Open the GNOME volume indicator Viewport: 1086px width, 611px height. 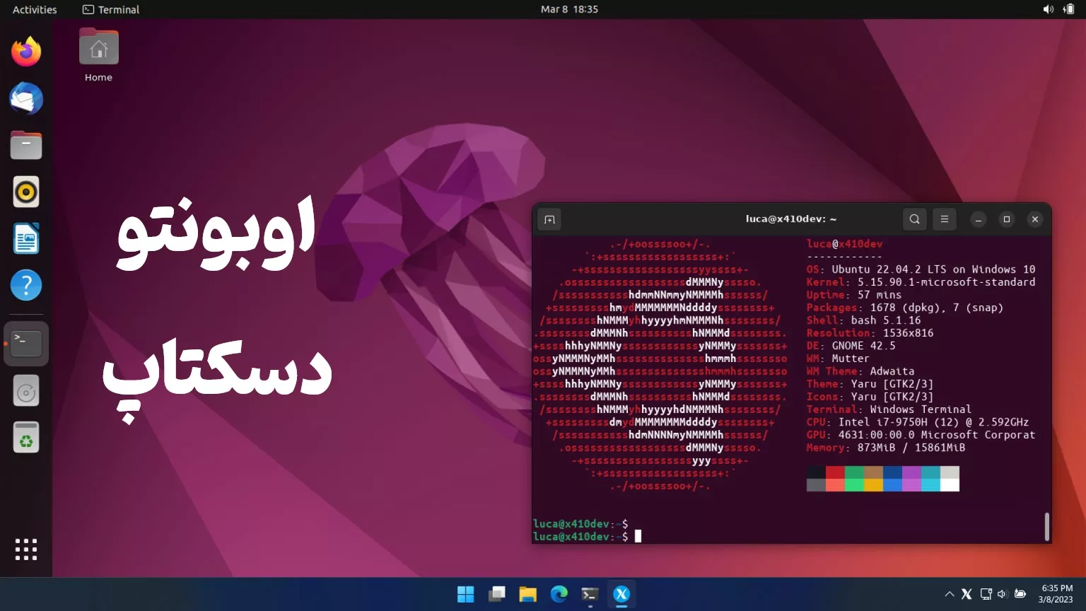coord(1048,9)
